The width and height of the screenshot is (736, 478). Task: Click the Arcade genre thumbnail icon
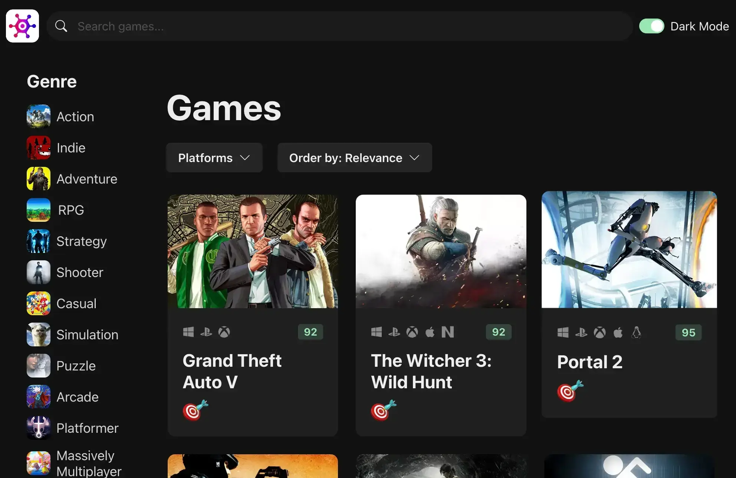[39, 397]
